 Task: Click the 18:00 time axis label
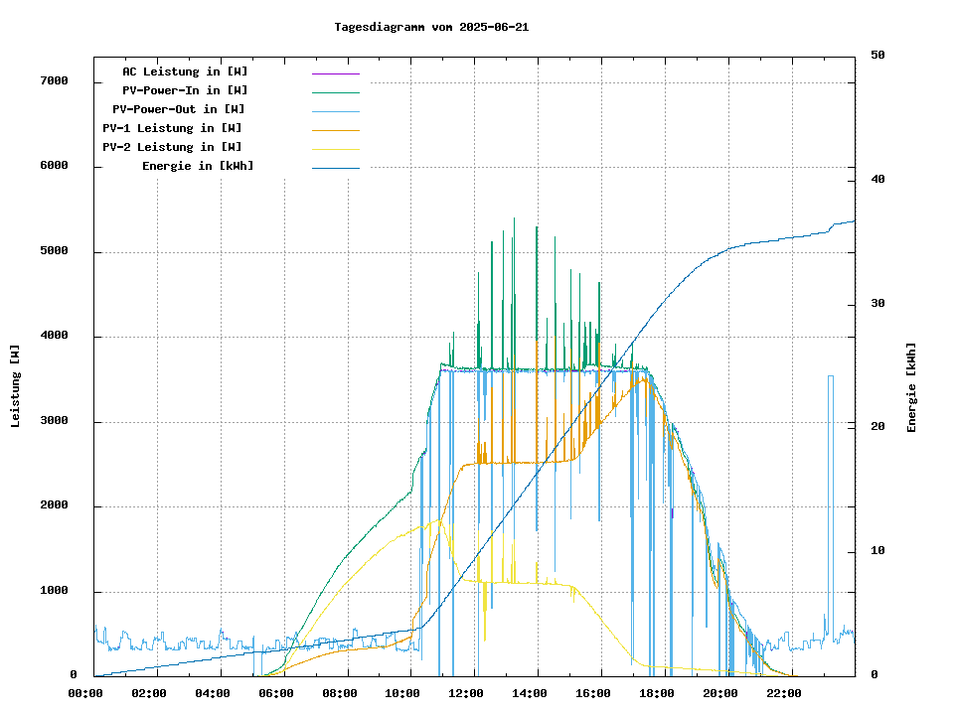[657, 693]
